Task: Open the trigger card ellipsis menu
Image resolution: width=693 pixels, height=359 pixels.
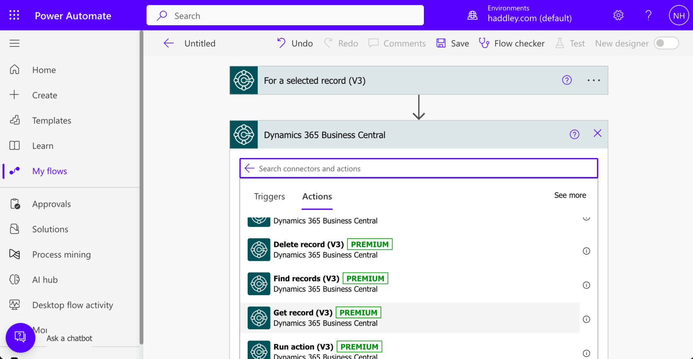Action: point(593,80)
